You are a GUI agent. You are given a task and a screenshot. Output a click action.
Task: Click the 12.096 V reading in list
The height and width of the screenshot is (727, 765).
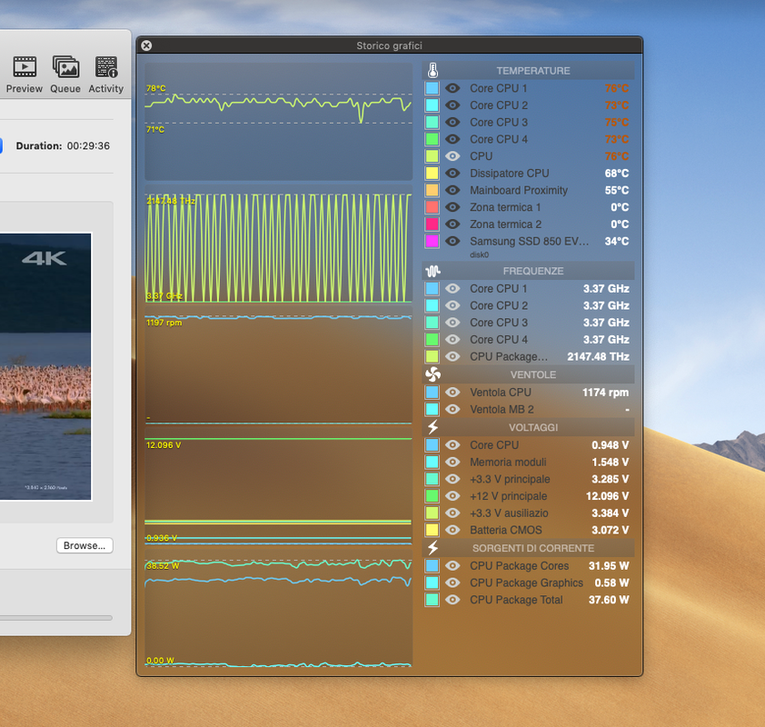point(608,496)
